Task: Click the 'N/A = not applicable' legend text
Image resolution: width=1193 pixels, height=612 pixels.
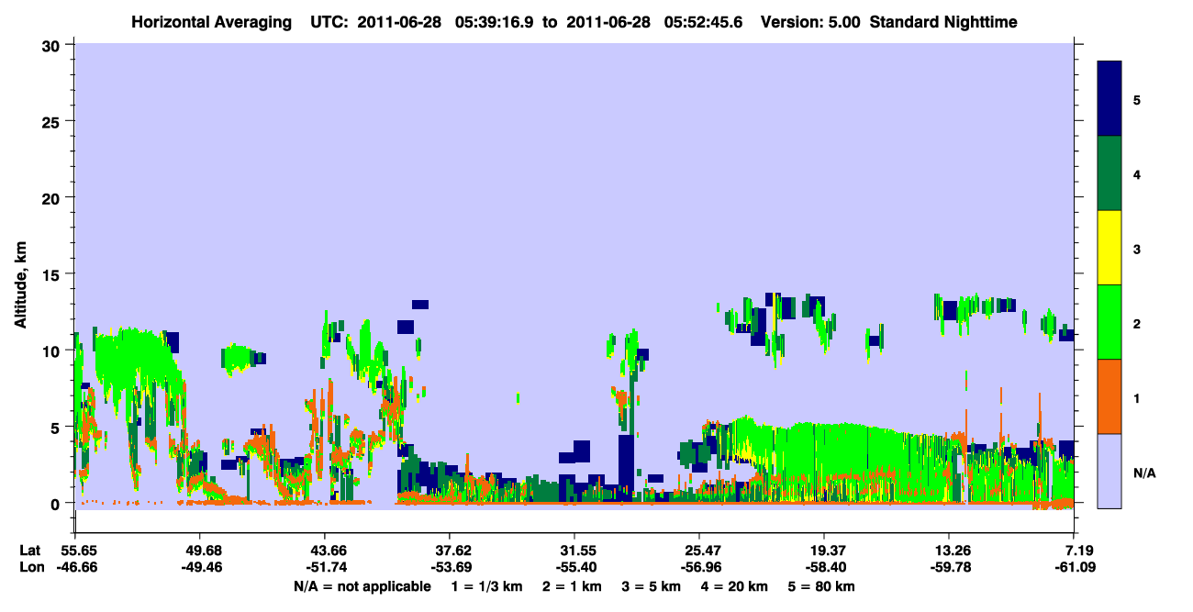Action: [x=362, y=586]
